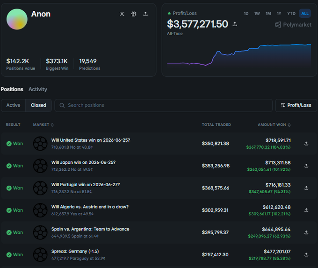Image resolution: width=318 pixels, height=268 pixels.
Task: Share the all-time profit/loss amount
Action: pyautogui.click(x=235, y=24)
